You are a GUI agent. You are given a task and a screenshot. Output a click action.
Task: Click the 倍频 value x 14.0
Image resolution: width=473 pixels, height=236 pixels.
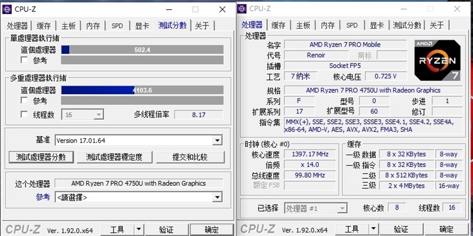310,165
